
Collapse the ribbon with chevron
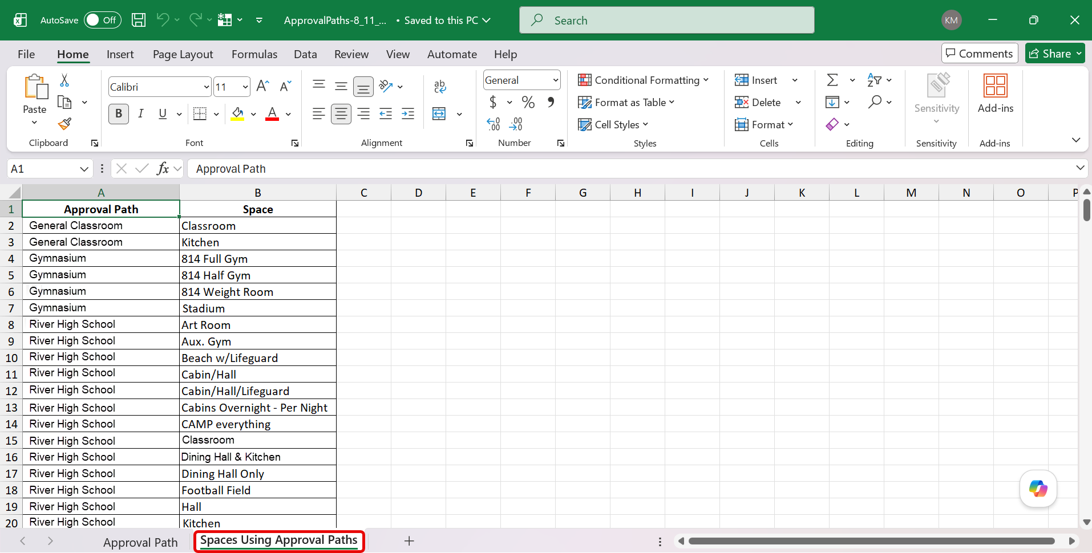(x=1075, y=140)
